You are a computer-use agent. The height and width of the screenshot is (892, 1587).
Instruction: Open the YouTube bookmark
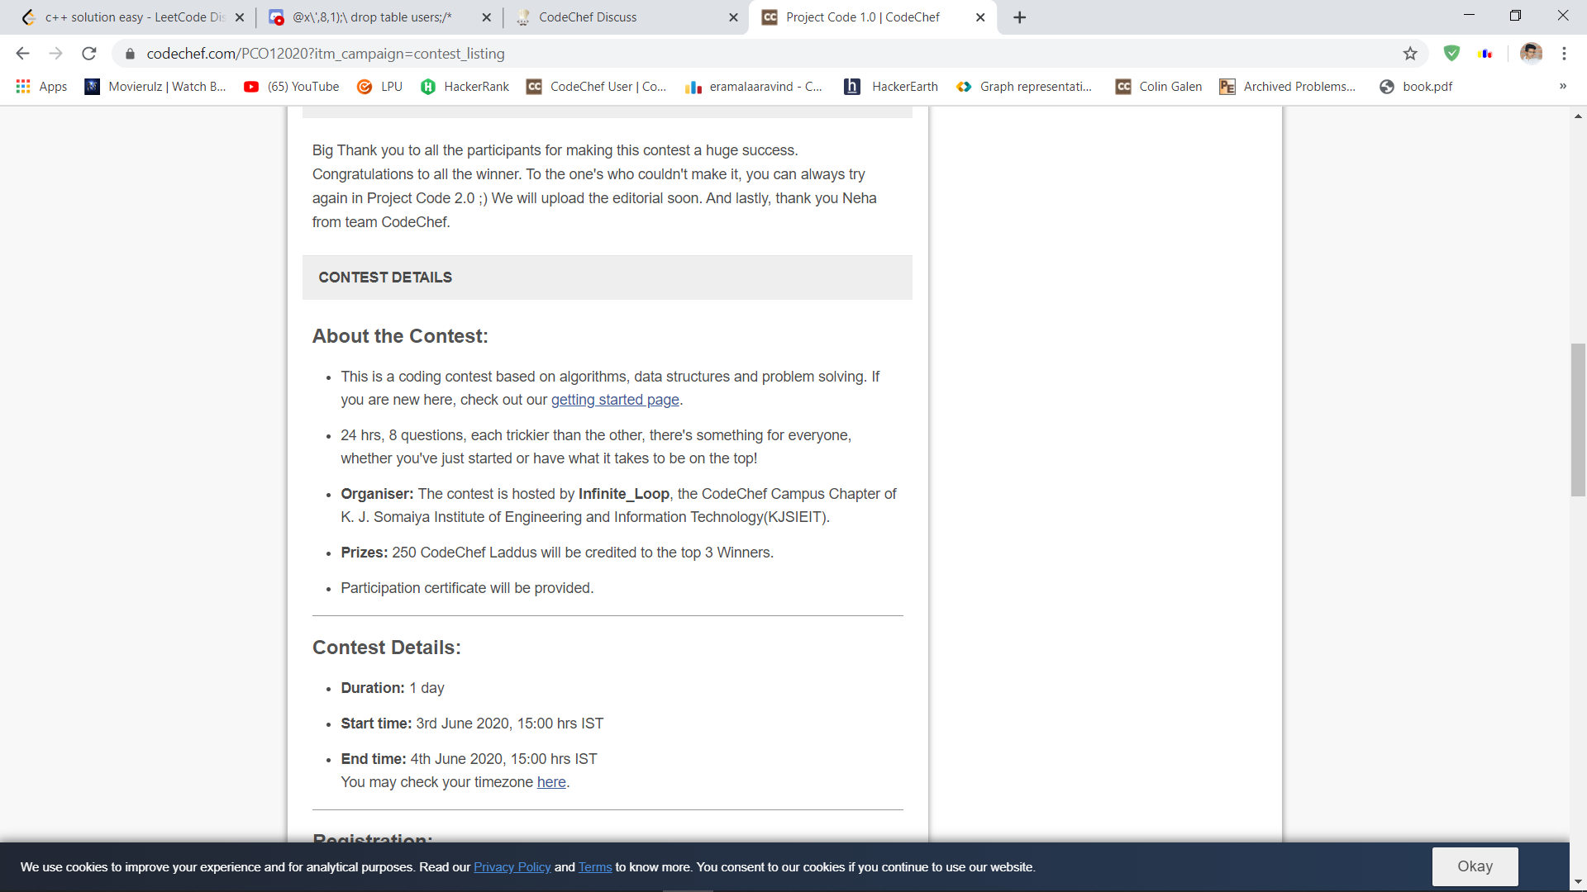(x=292, y=87)
